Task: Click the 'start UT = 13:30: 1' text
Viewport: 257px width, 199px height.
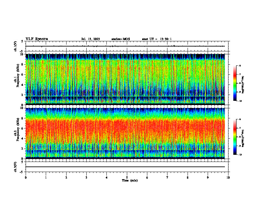Action: [x=157, y=39]
